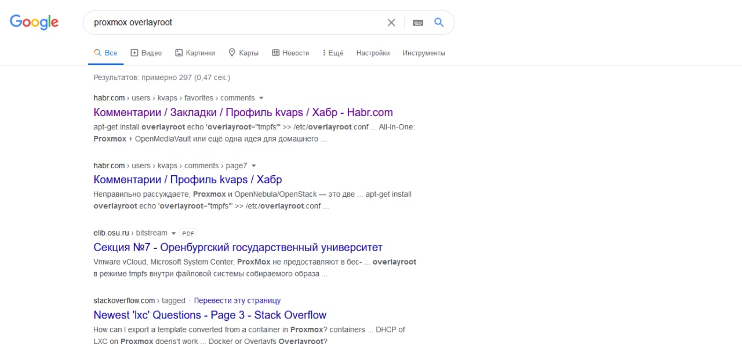The height and width of the screenshot is (344, 742).
Task: Click the search box containing proxmox overlayroot
Action: (268, 23)
